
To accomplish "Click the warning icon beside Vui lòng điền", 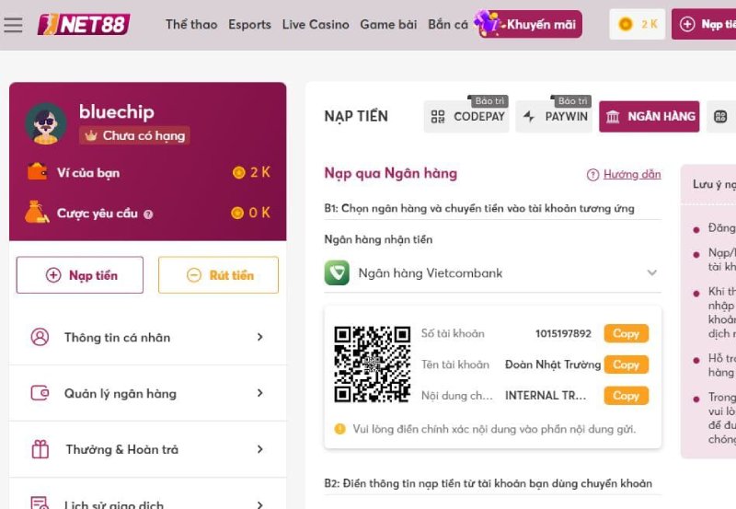I will [339, 429].
